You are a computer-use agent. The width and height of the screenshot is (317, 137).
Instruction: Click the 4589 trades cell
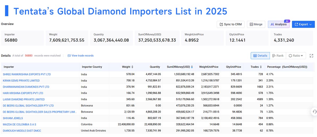(x=260, y=99)
